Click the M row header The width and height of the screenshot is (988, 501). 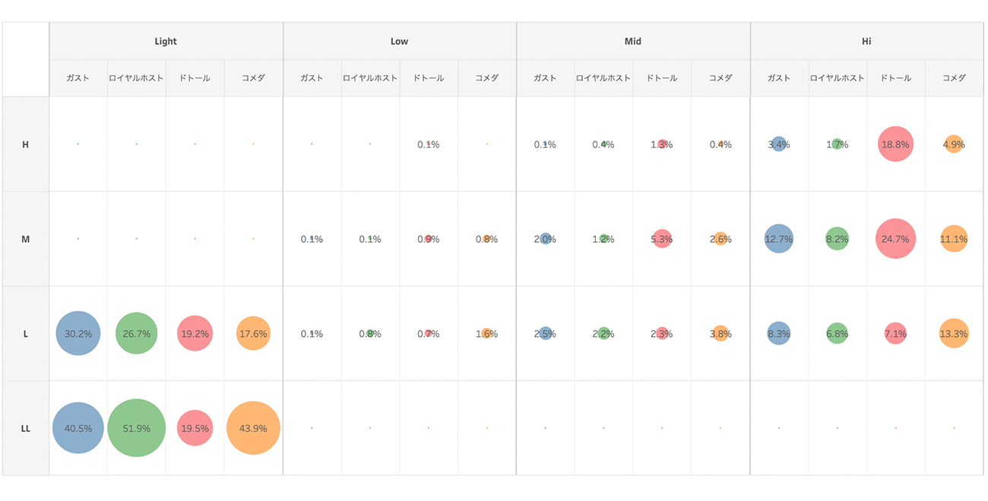click(26, 239)
